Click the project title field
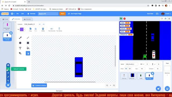The width and height of the screenshot is (172, 97). 48,14
